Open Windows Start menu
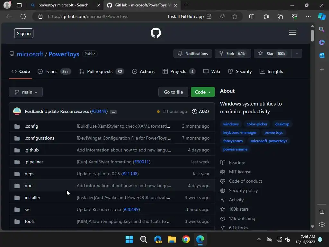 pos(129,239)
